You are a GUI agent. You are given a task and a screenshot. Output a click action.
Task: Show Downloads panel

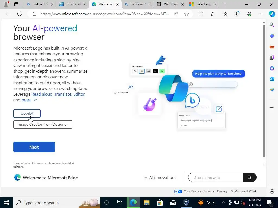pyautogui.click(x=237, y=14)
